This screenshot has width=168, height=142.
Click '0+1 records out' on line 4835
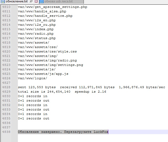pyautogui.click(x=34, y=118)
